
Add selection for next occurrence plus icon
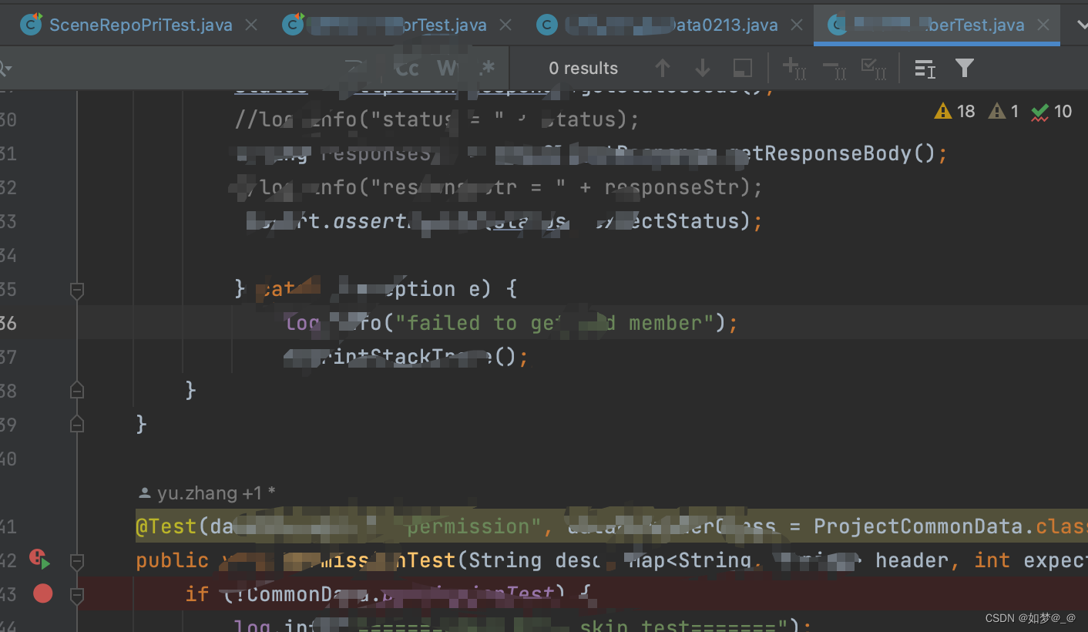tap(794, 69)
